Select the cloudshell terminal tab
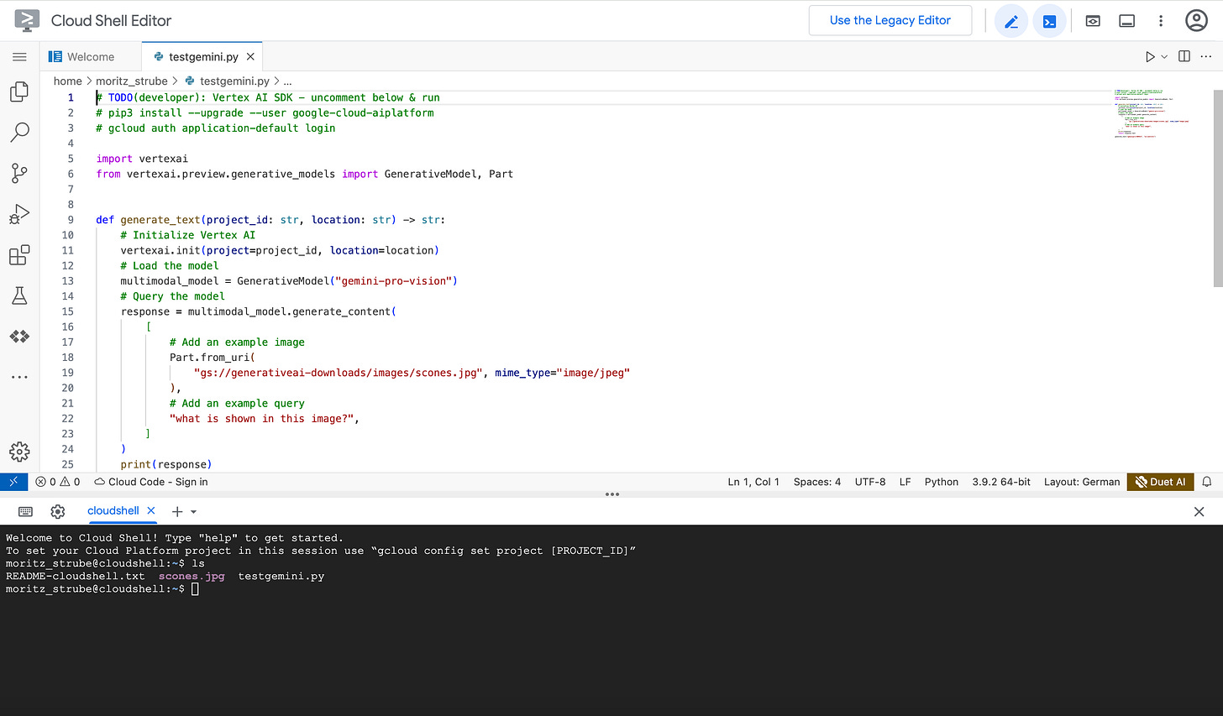Image resolution: width=1223 pixels, height=716 pixels. tap(113, 510)
